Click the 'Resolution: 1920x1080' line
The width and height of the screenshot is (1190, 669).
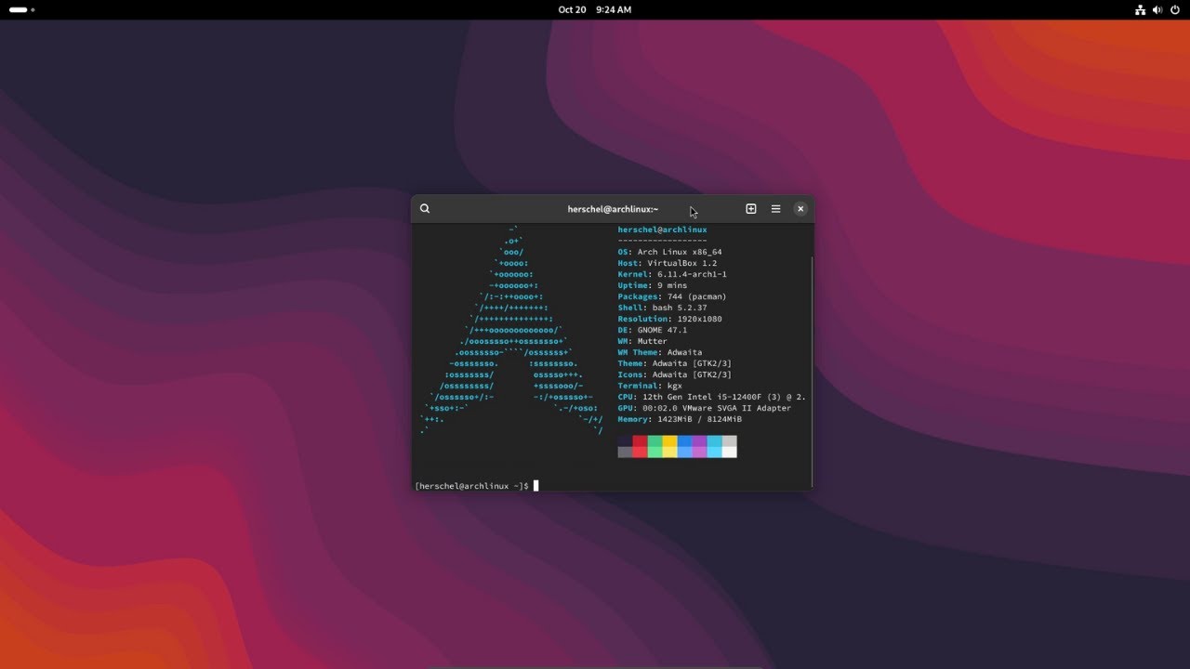(669, 319)
